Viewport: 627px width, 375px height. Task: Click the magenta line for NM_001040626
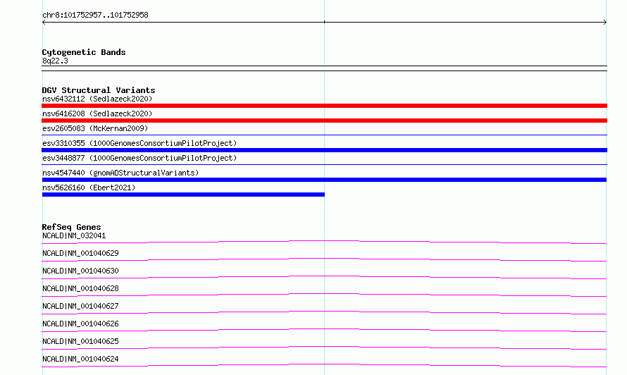coord(324,330)
